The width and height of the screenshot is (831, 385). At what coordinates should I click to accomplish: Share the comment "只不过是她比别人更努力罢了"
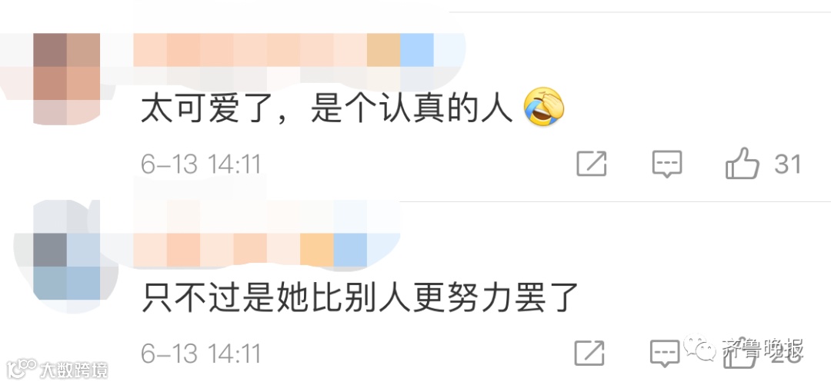click(589, 353)
